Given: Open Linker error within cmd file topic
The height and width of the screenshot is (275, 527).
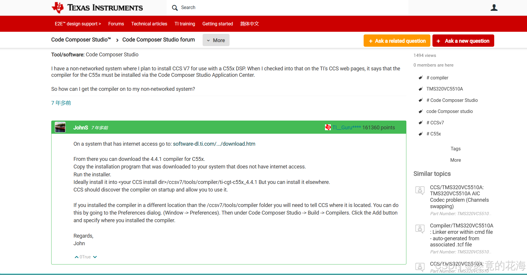Looking at the screenshot, I should click(461, 235).
